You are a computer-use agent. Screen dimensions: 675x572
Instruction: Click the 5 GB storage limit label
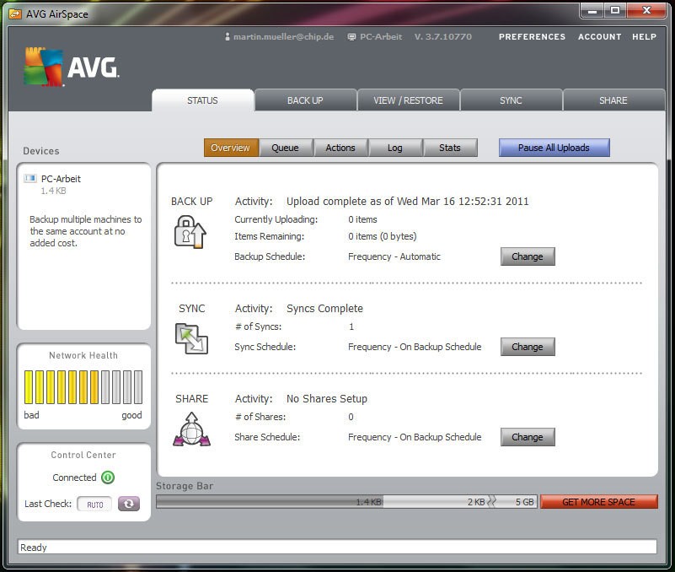click(524, 502)
